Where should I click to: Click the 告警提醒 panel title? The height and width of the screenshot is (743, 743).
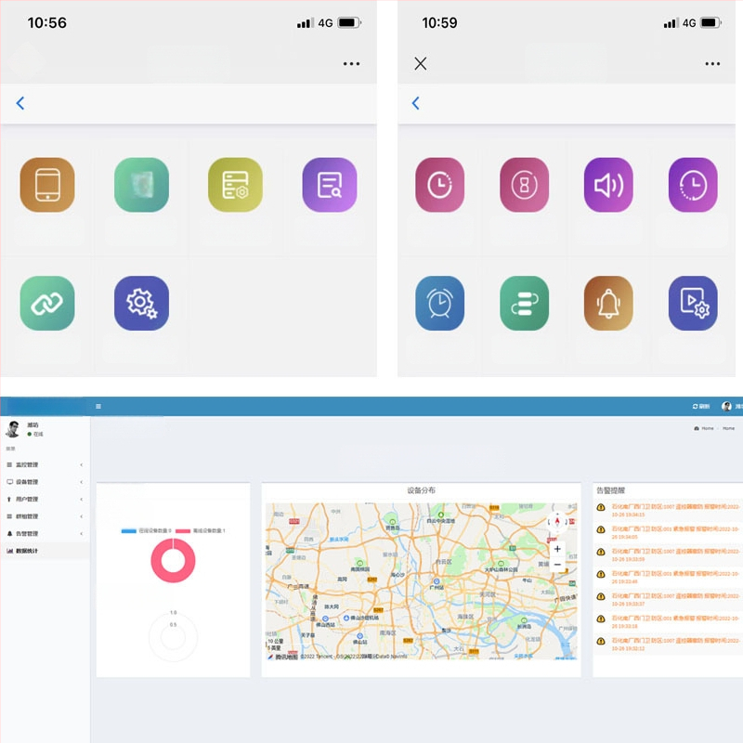611,490
